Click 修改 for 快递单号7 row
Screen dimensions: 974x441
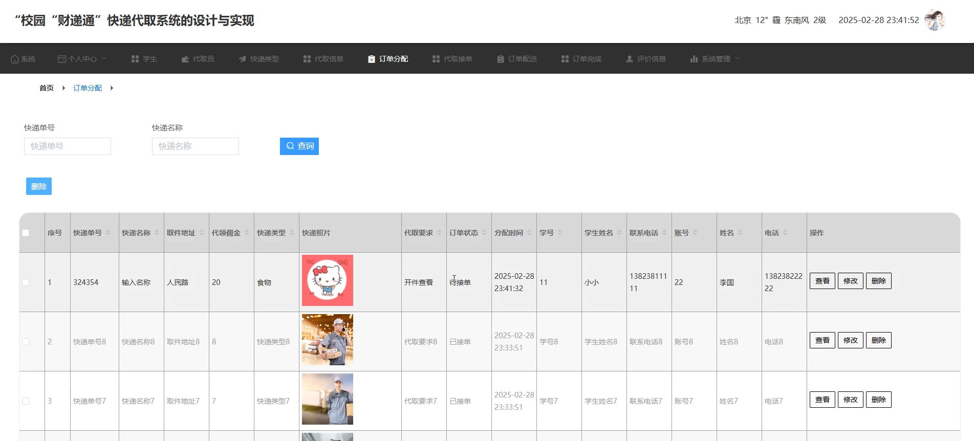pyautogui.click(x=851, y=400)
